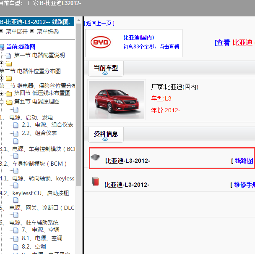Click the page icon above 3.2、车身控制模块(BCM)
Viewport: 255px width, 254px height.
pos(16,156)
